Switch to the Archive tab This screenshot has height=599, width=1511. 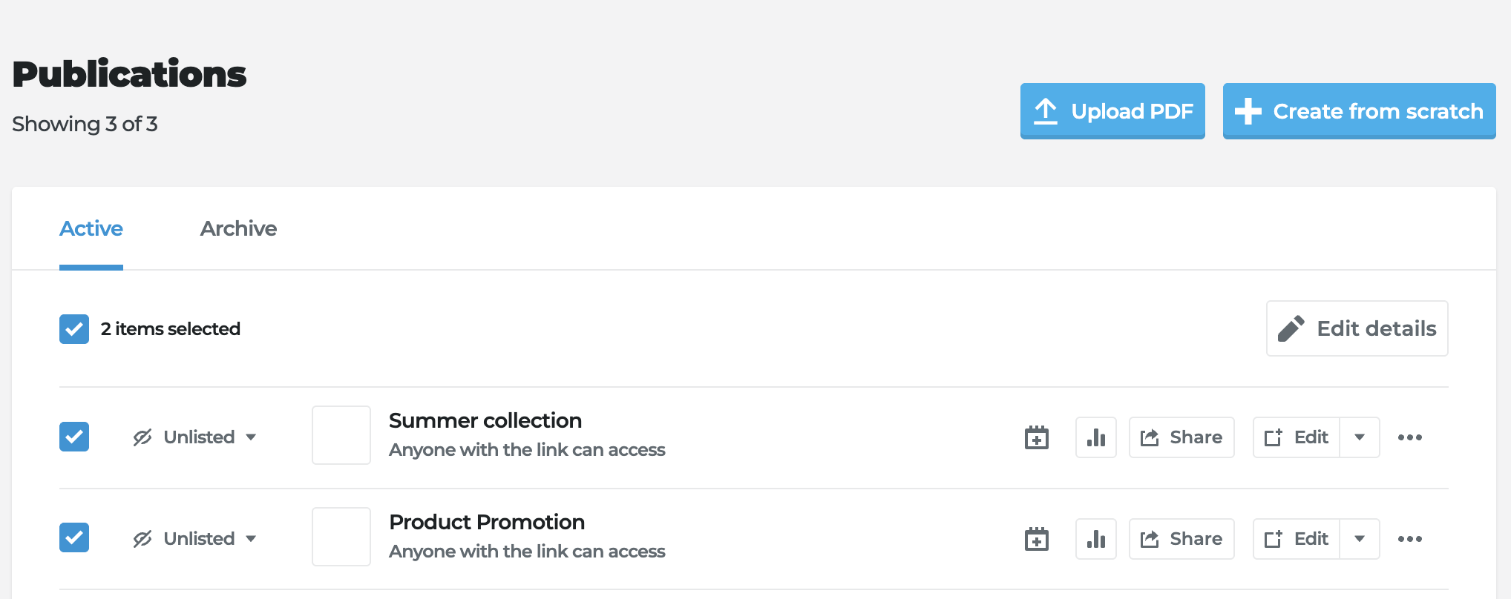pyautogui.click(x=237, y=228)
